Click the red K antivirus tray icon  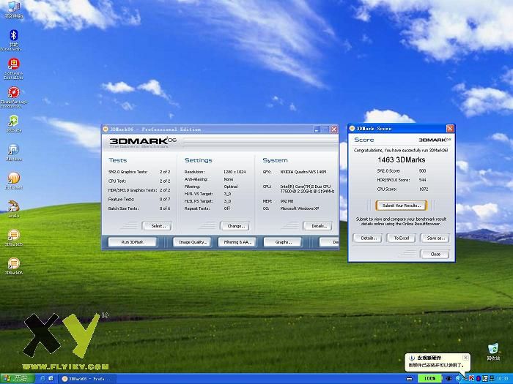coord(471,378)
